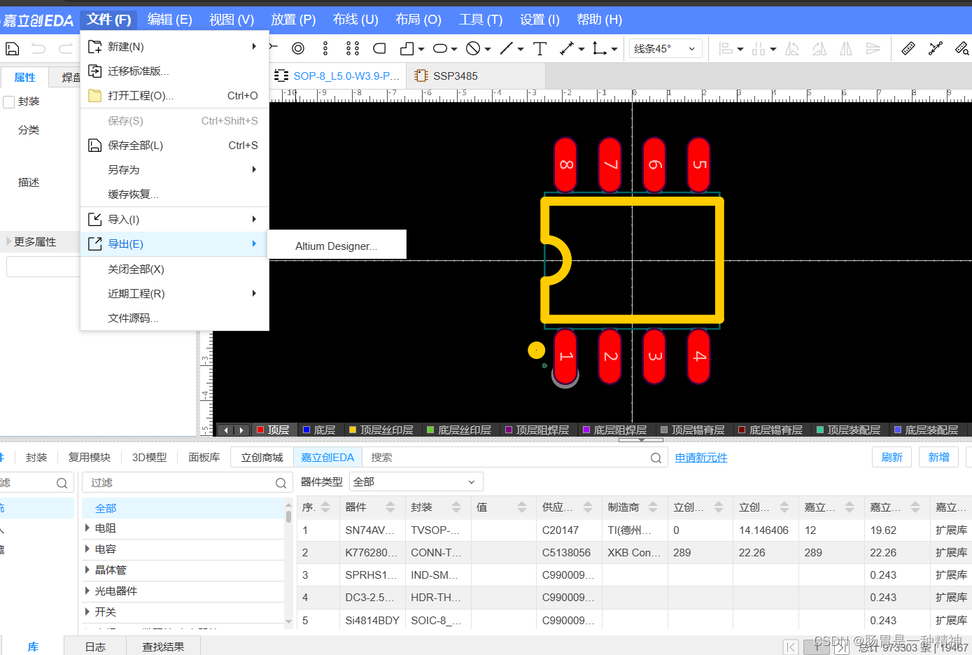Click the redo arrow icon
The width and height of the screenshot is (972, 655).
(x=66, y=49)
